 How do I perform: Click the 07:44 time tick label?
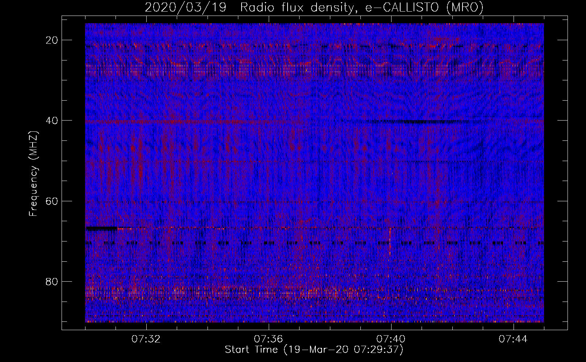point(513,339)
